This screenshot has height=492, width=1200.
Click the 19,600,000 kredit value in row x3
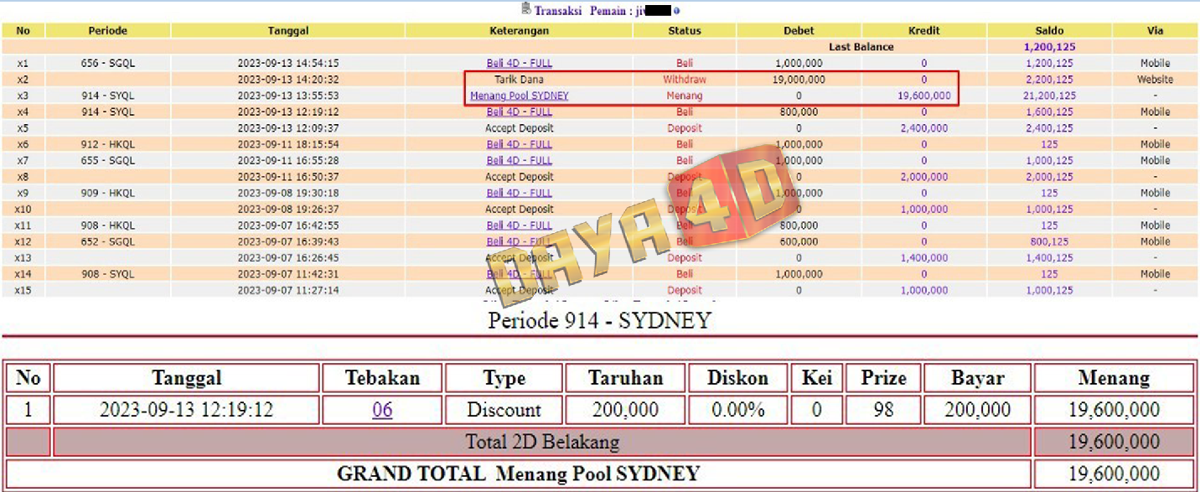(x=923, y=96)
